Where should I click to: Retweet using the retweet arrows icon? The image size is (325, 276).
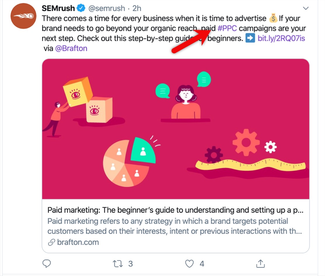coord(118,264)
